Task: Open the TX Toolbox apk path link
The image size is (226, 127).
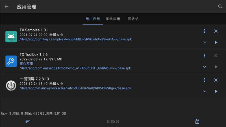Action: point(75,68)
